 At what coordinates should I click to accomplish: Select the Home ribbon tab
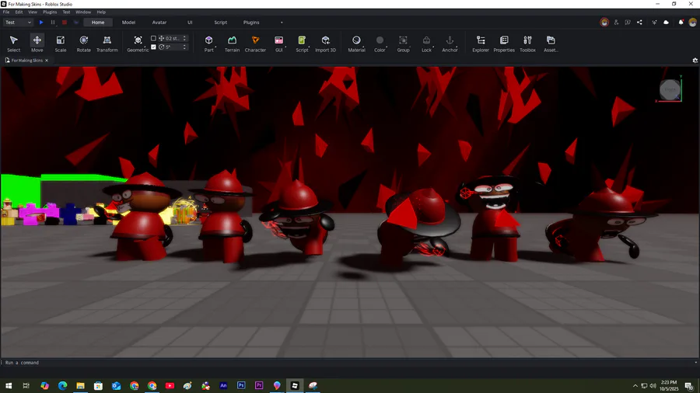(98, 23)
